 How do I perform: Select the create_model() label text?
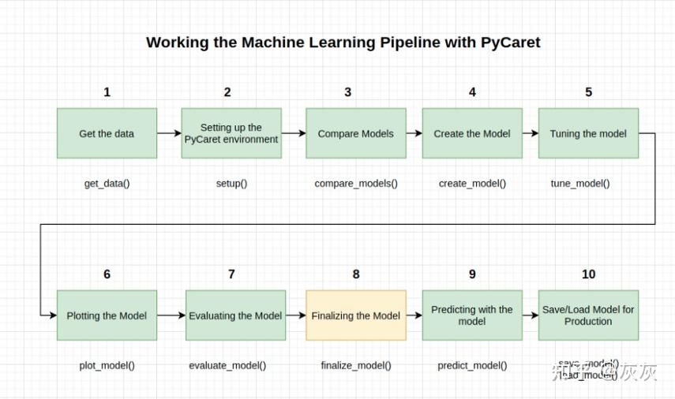(x=472, y=184)
